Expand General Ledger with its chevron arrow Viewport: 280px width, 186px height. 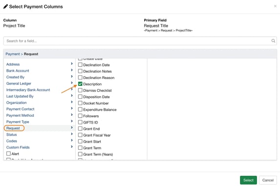coord(72,83)
